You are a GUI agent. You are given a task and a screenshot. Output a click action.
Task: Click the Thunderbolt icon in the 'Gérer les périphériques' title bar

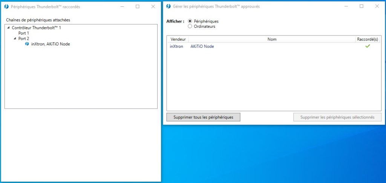point(168,7)
